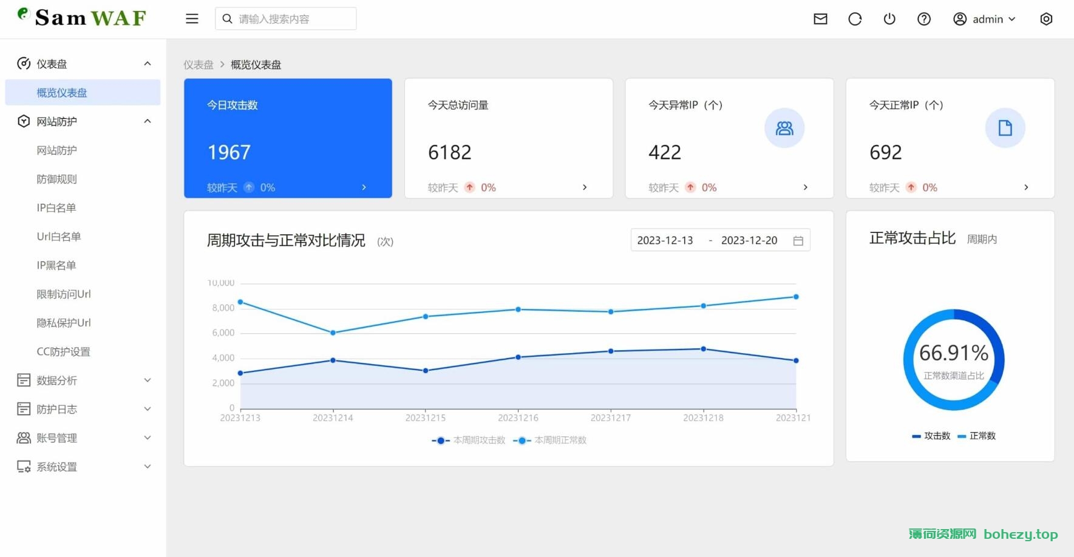This screenshot has width=1074, height=557.
Task: Click the 请输入搜索内容 search field
Action: pos(286,19)
